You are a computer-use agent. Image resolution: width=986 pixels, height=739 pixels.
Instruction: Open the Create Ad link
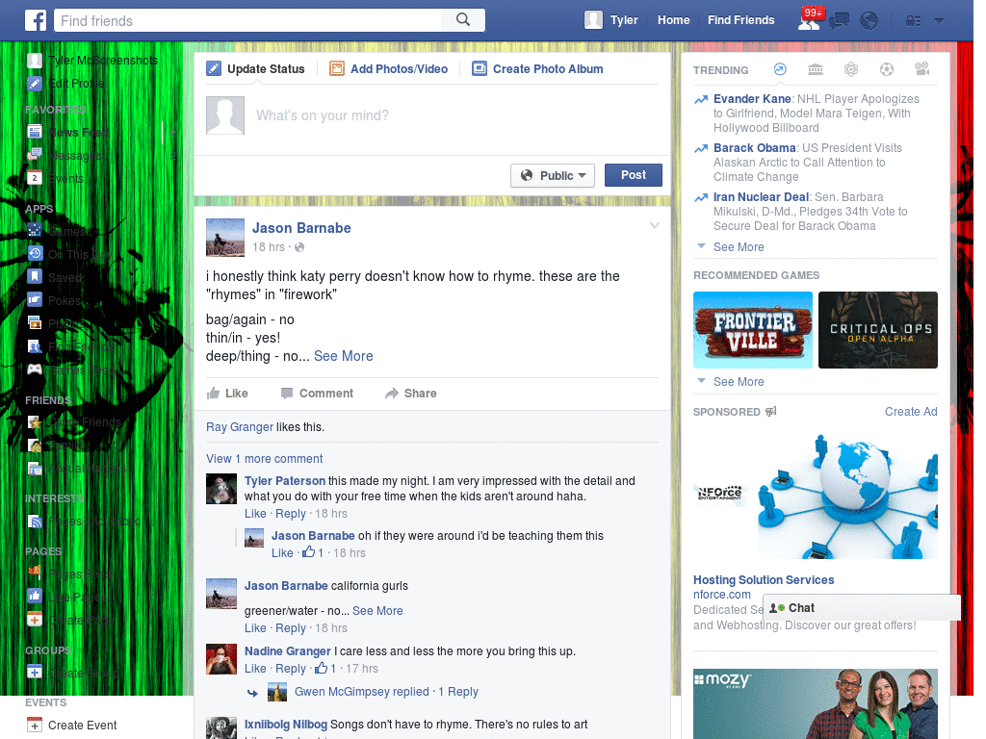pos(911,412)
